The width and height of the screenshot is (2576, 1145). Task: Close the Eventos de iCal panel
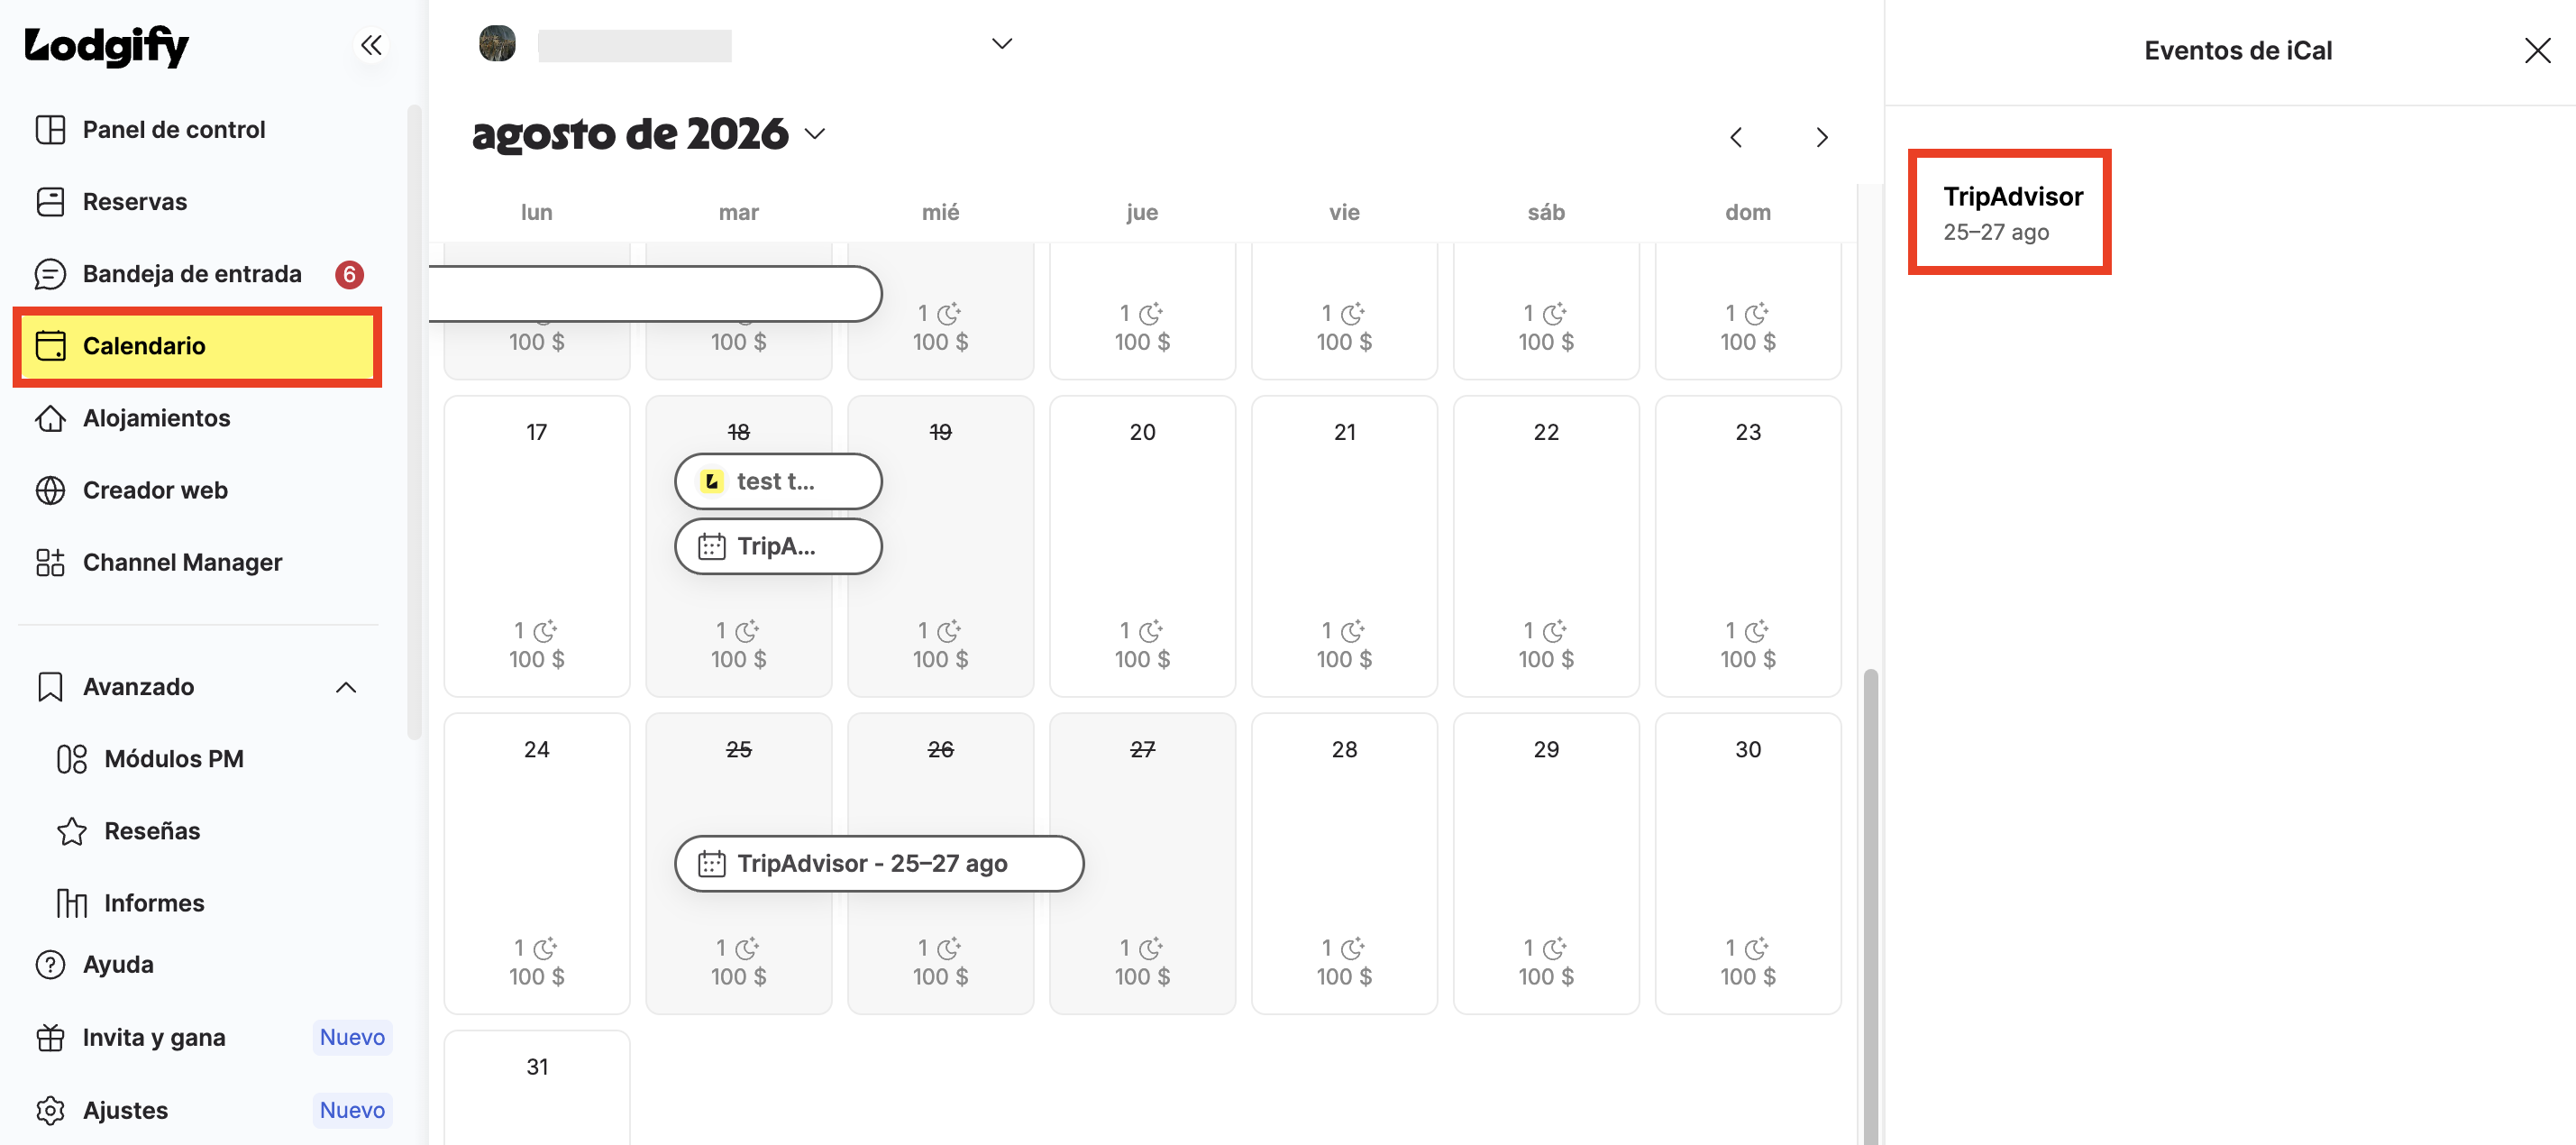[2537, 50]
